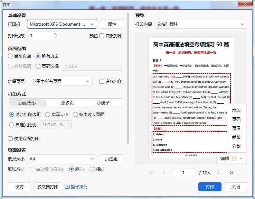The height and width of the screenshot is (199, 255).
Task: Go to next preview page
Action: pos(218,173)
